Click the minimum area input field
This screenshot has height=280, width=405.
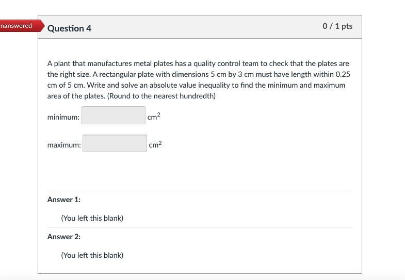click(114, 116)
